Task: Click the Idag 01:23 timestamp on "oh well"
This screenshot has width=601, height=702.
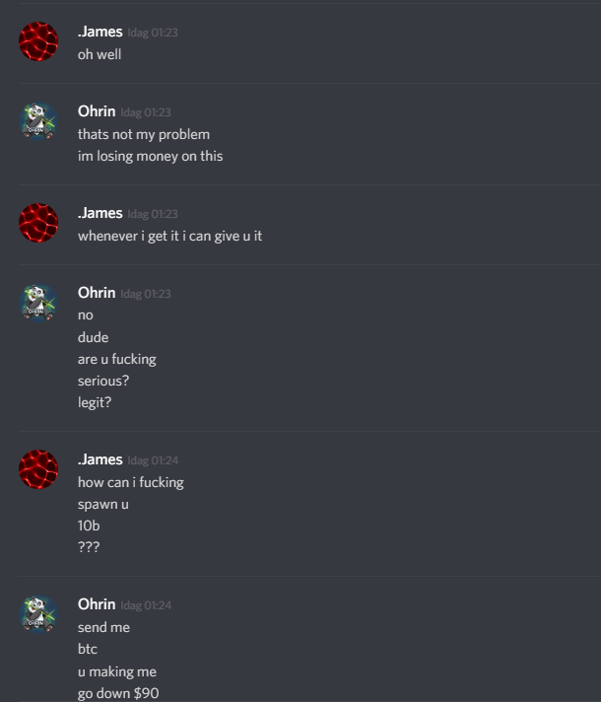Action: tap(153, 33)
